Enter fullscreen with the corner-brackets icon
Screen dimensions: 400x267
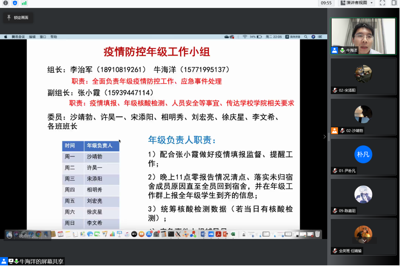coord(383,3)
